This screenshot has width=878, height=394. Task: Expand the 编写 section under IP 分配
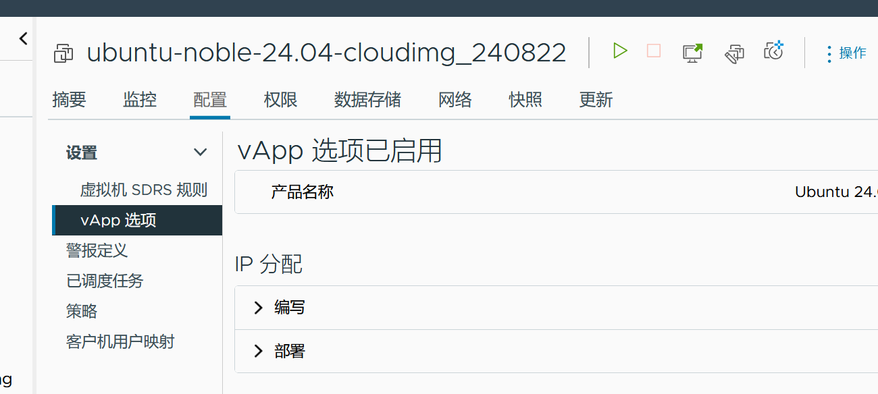coord(258,308)
